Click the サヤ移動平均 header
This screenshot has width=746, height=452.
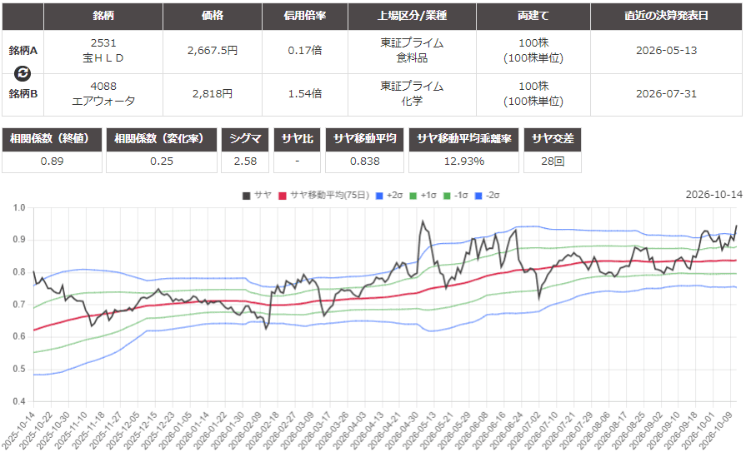coord(364,139)
